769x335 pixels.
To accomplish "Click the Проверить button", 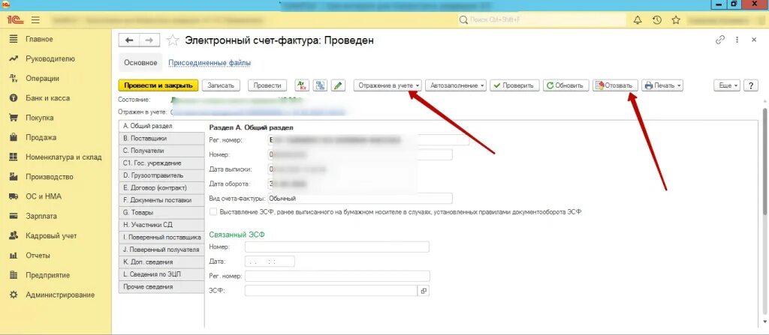I will tap(514, 85).
